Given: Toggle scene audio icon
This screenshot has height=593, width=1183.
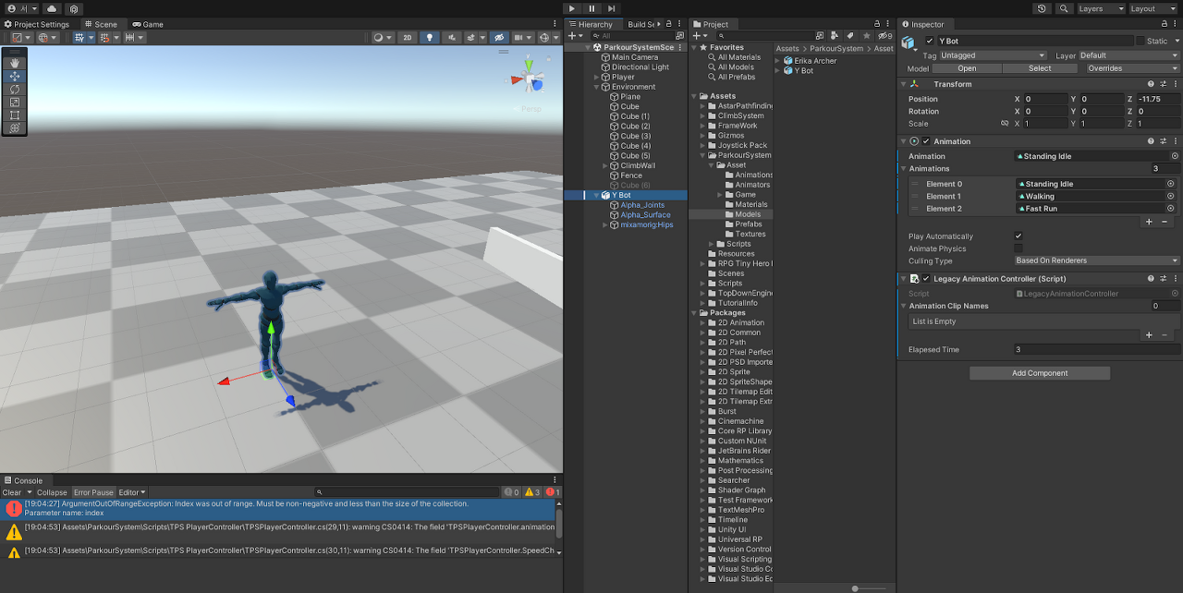Looking at the screenshot, I should pyautogui.click(x=451, y=38).
